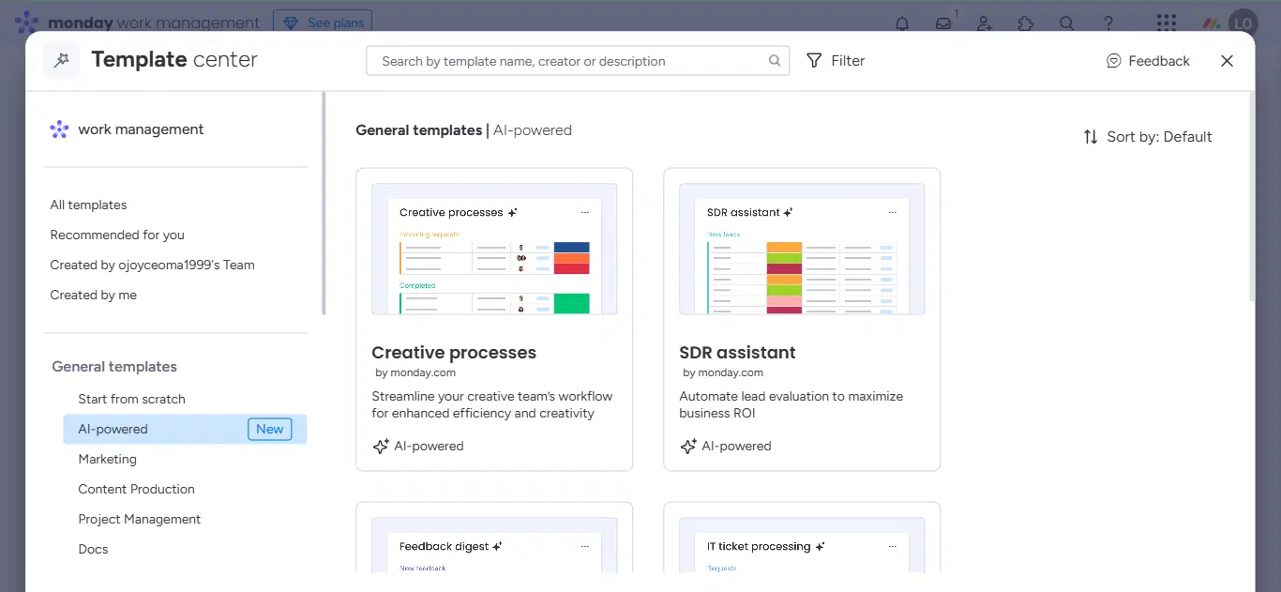Click the search magnifier in the template search box
The image size is (1281, 592).
click(x=775, y=61)
